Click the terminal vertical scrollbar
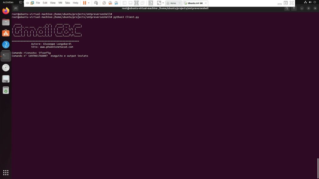The width and height of the screenshot is (319, 179). coord(318,168)
